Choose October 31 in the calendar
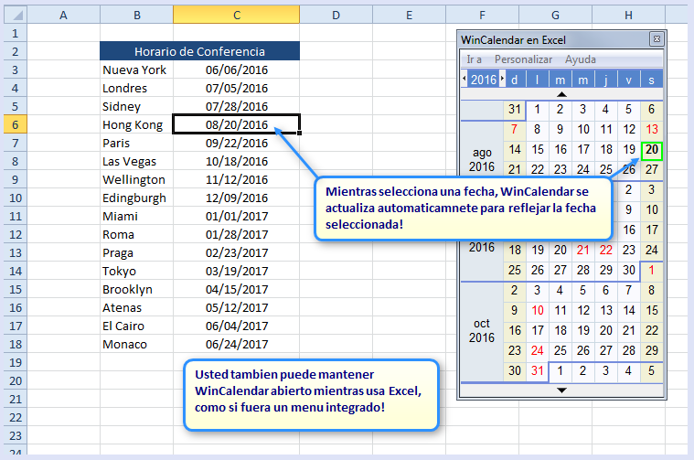This screenshot has width=694, height=460. (538, 371)
